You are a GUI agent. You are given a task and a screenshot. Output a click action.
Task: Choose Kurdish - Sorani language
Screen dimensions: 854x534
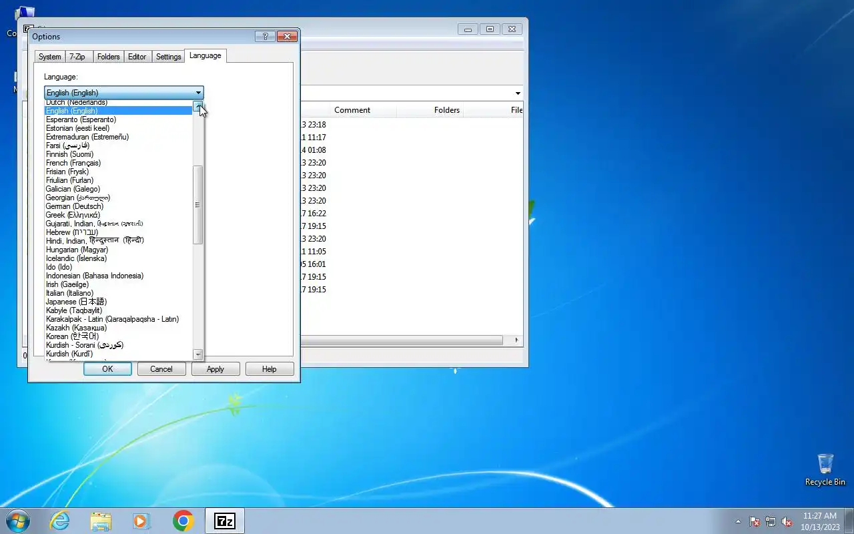[x=119, y=345]
